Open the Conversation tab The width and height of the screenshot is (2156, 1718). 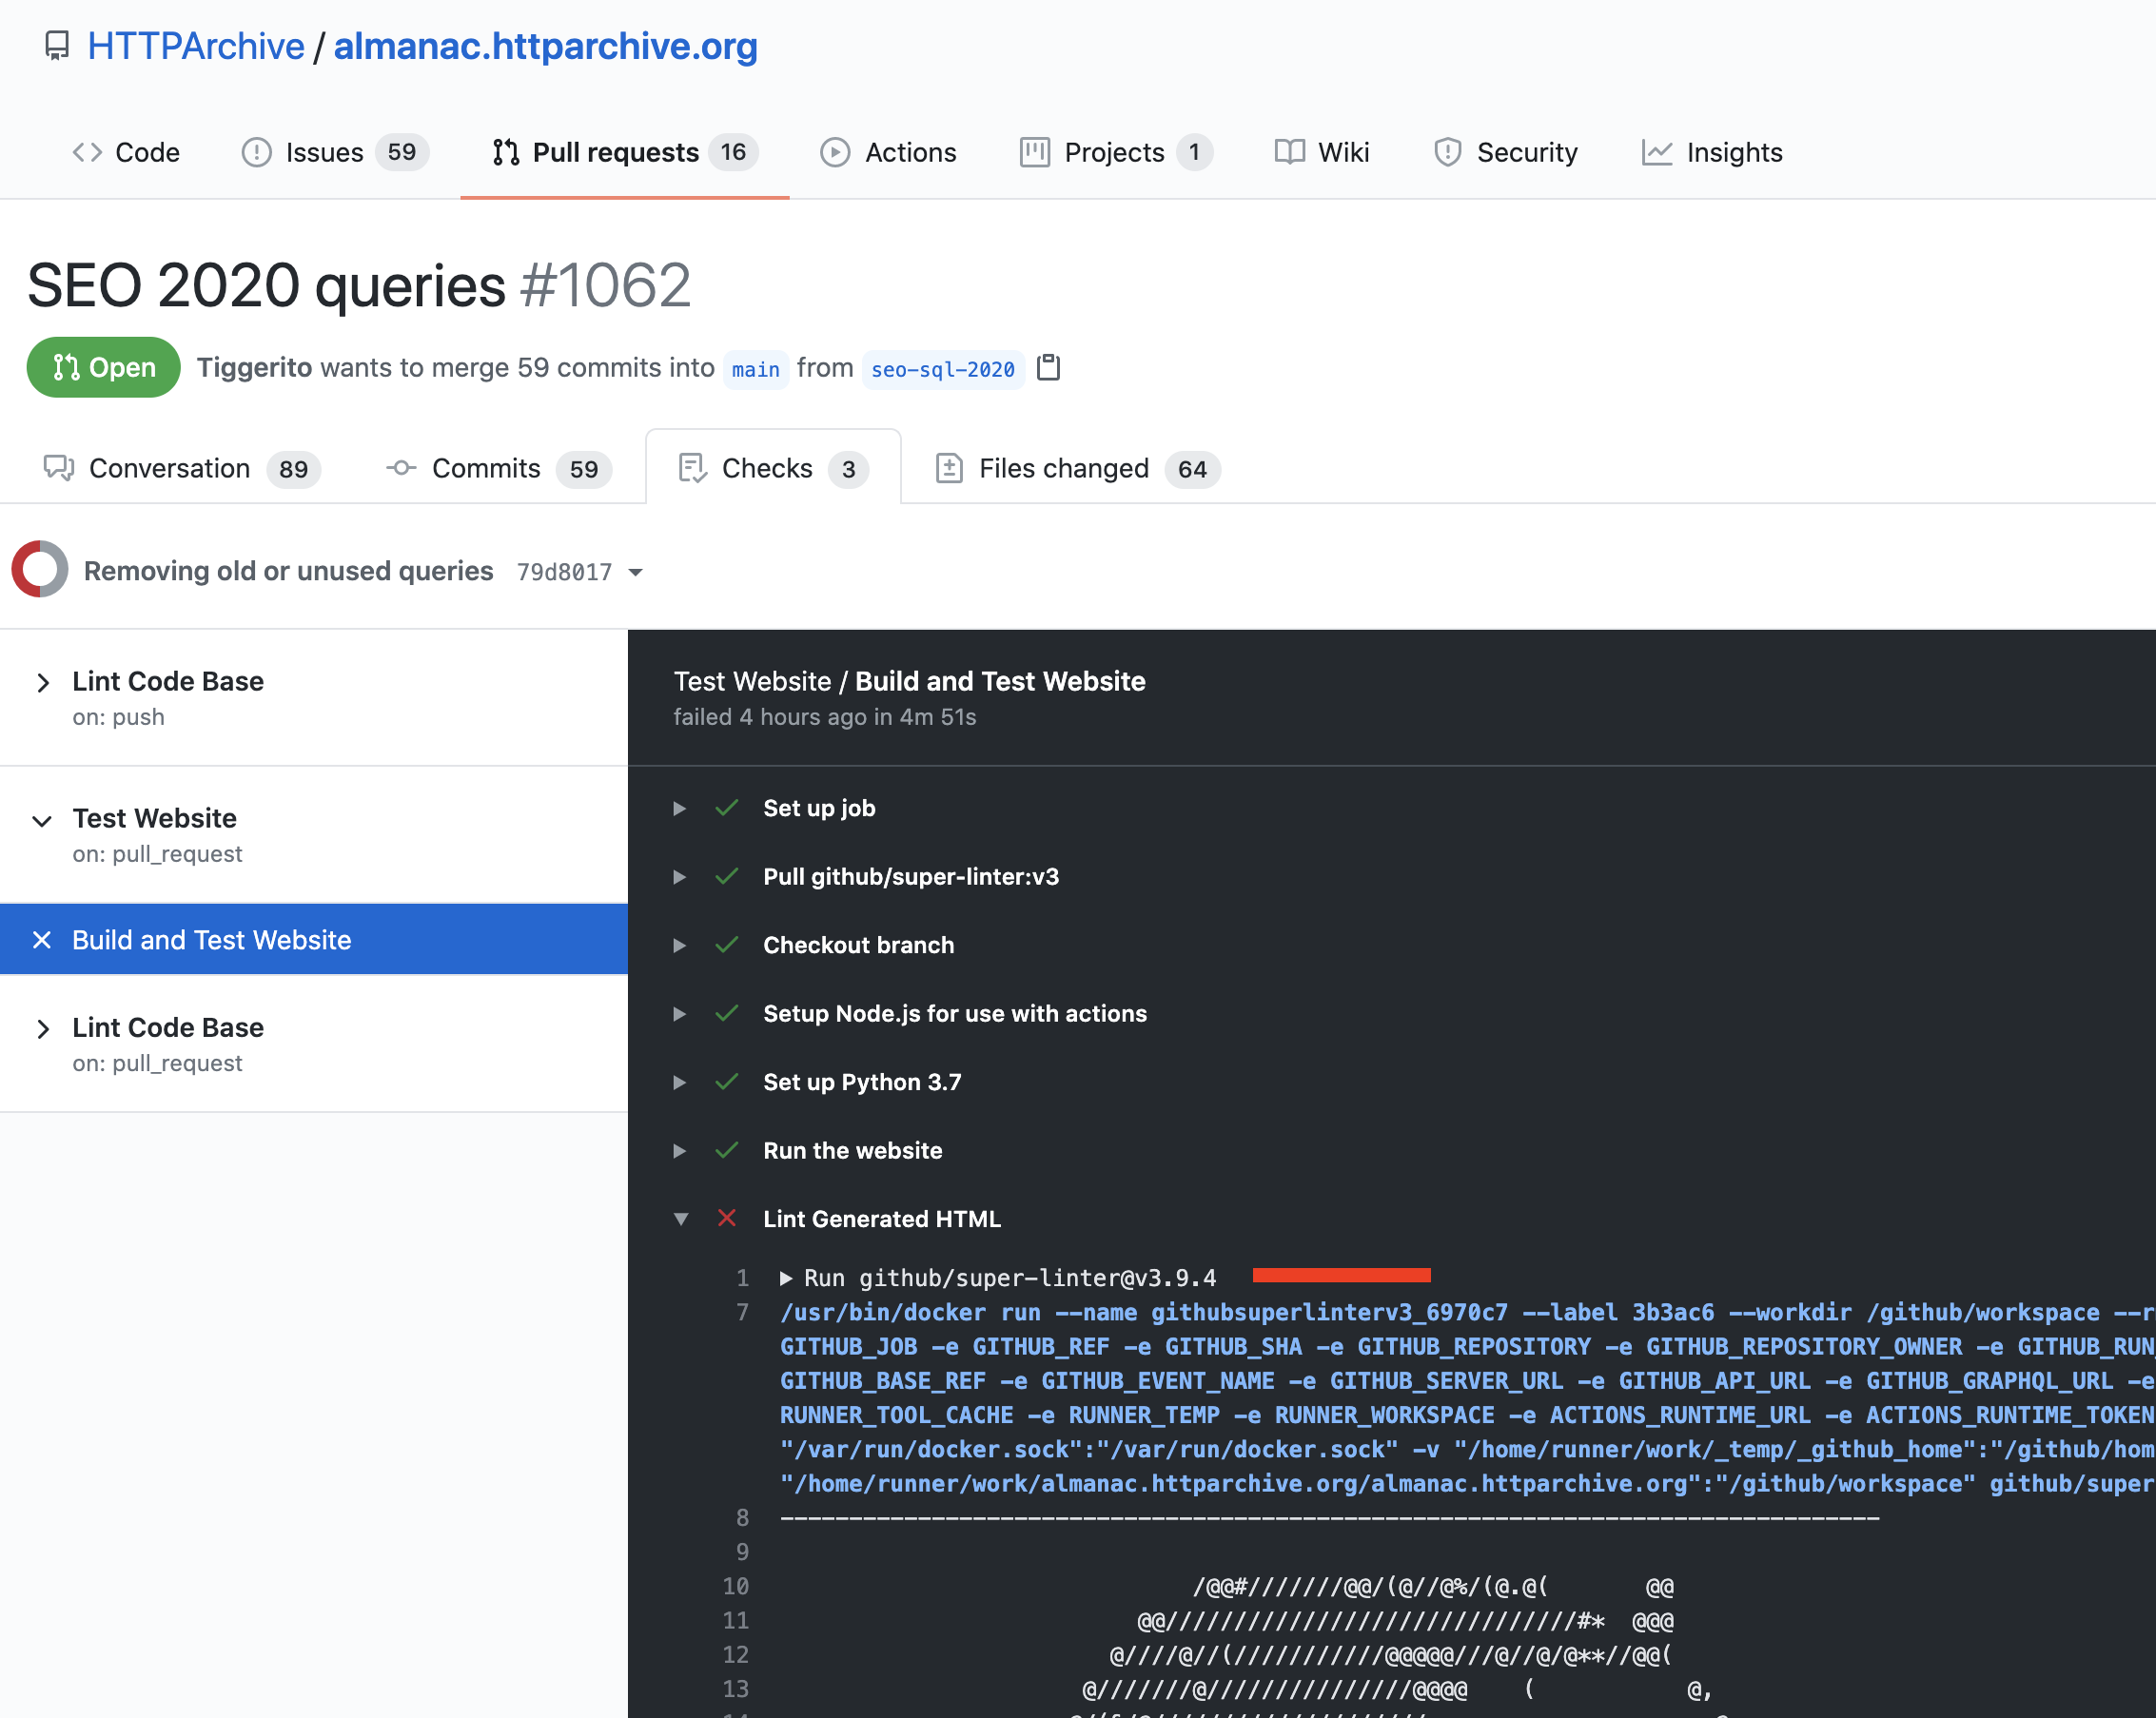(x=169, y=468)
